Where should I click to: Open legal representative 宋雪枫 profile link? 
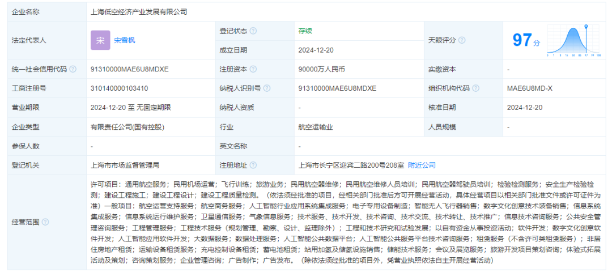click(x=125, y=40)
